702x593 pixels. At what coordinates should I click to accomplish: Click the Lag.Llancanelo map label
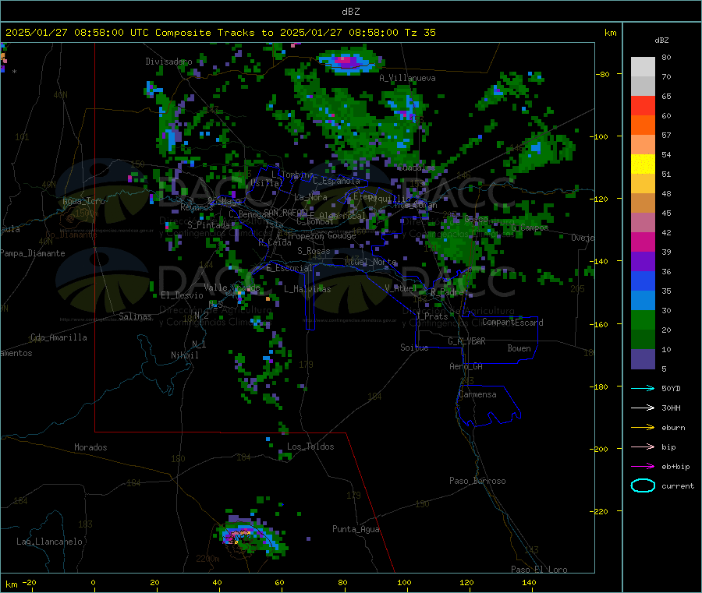50,542
